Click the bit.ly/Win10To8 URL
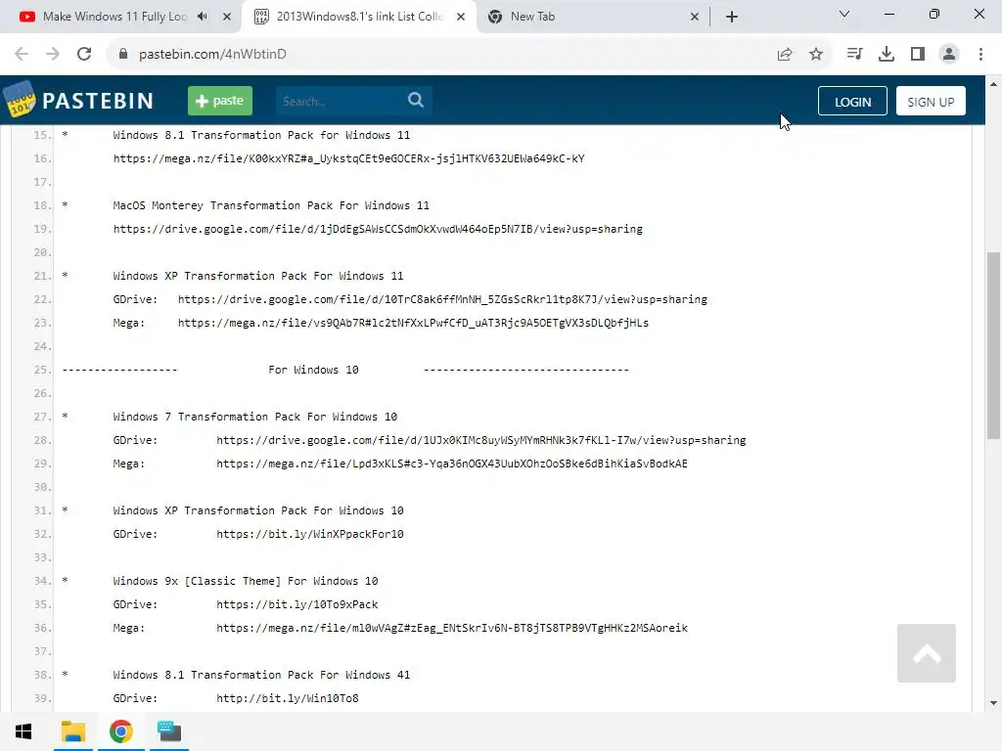The height and width of the screenshot is (751, 1002). click(288, 698)
